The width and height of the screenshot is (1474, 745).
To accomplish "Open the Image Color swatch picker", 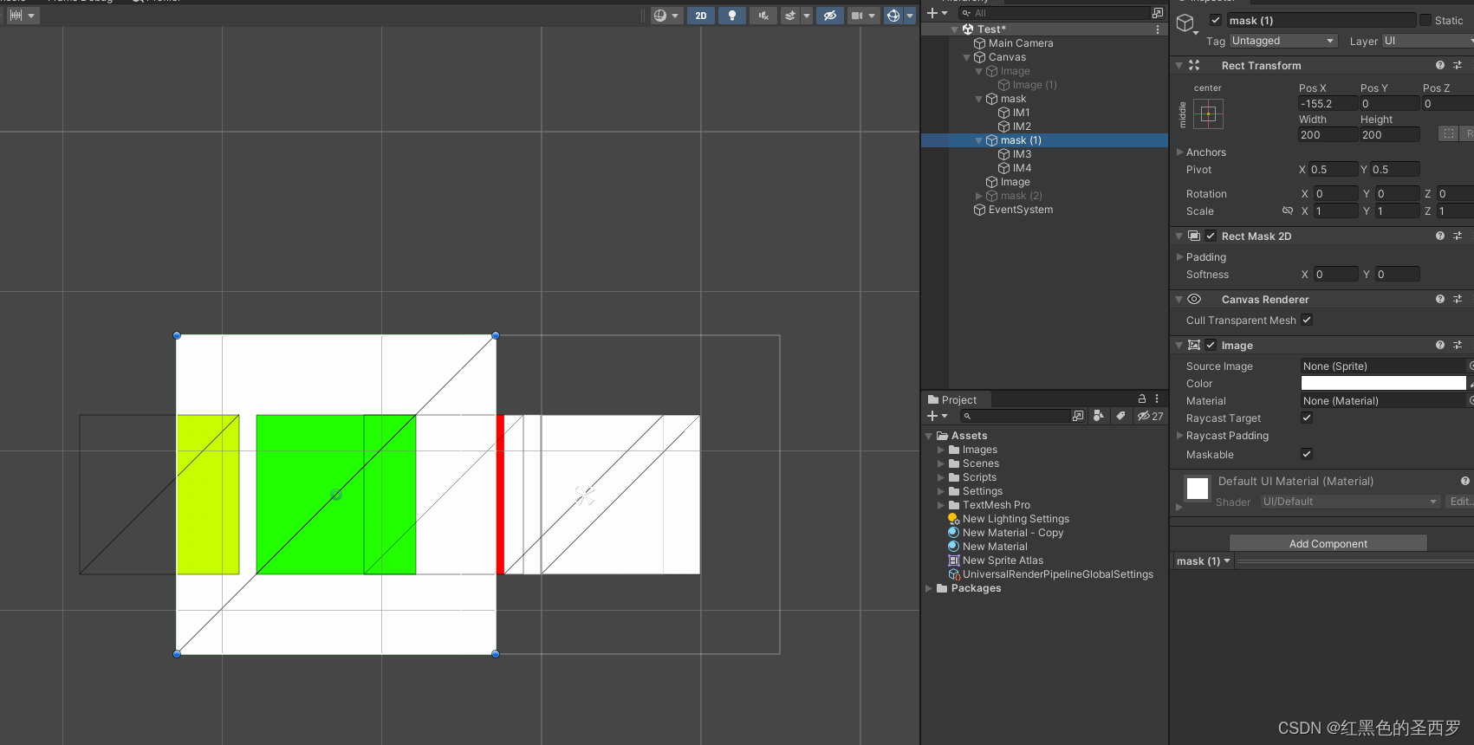I will (1383, 383).
